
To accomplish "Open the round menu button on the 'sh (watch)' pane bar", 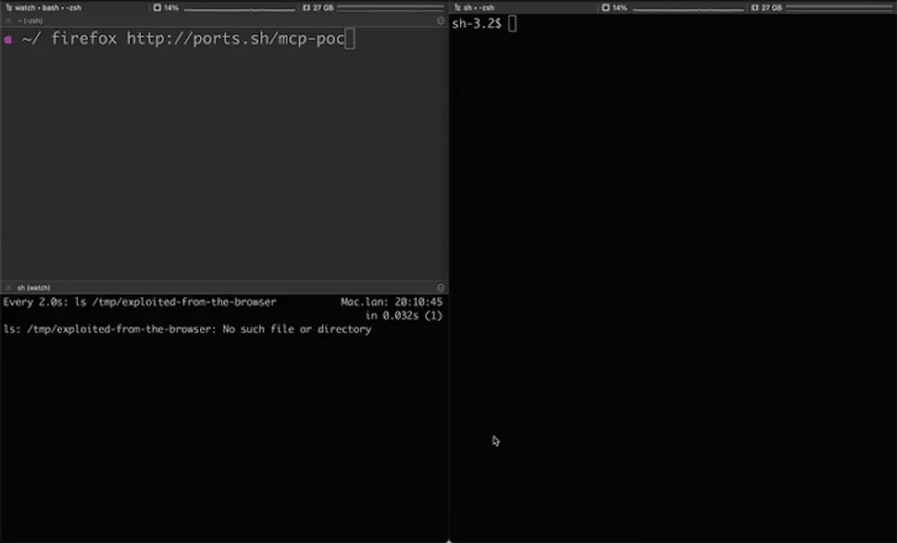I will pos(440,288).
